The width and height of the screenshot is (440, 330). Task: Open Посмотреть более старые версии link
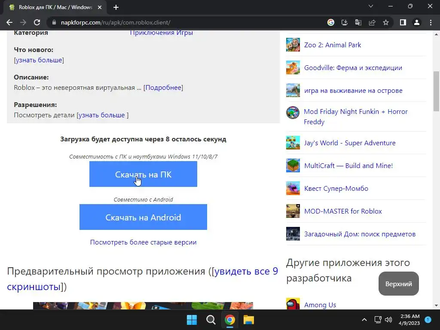click(143, 242)
